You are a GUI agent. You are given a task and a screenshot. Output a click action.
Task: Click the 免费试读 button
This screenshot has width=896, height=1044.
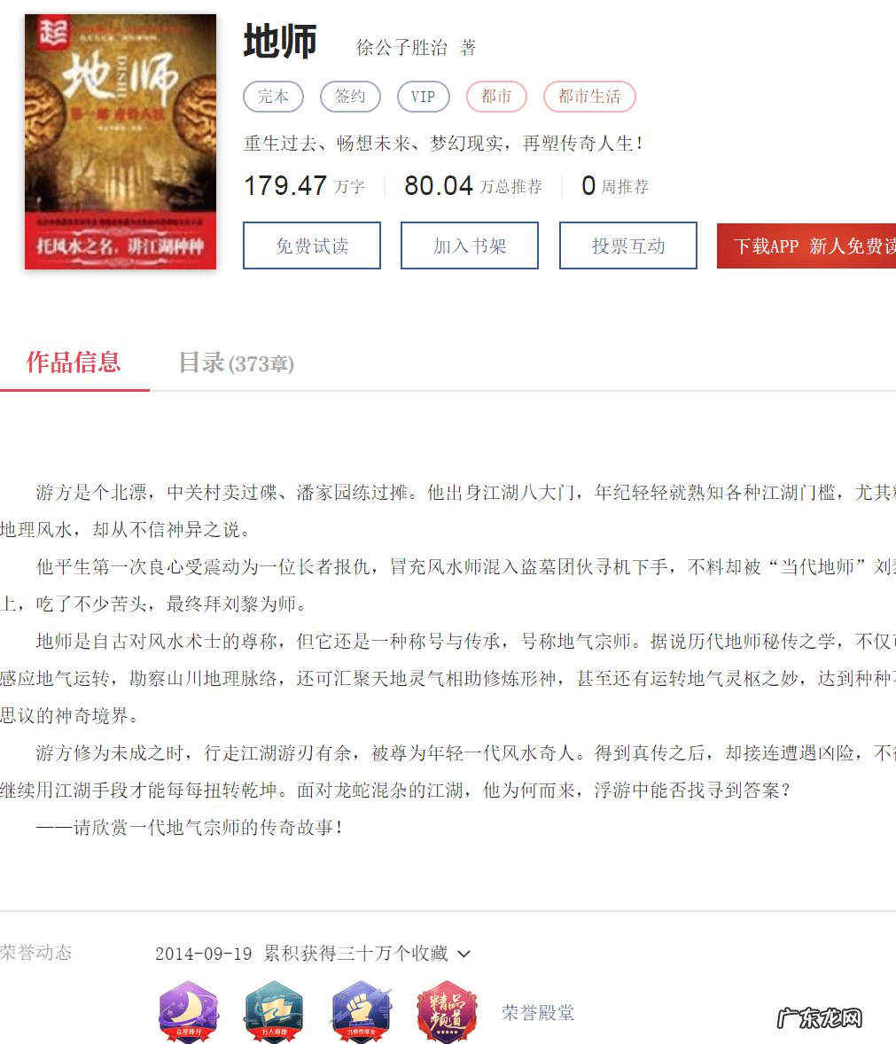[311, 245]
